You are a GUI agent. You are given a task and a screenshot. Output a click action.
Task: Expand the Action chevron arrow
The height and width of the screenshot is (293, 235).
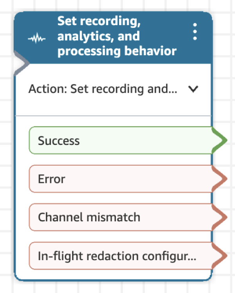[192, 89]
